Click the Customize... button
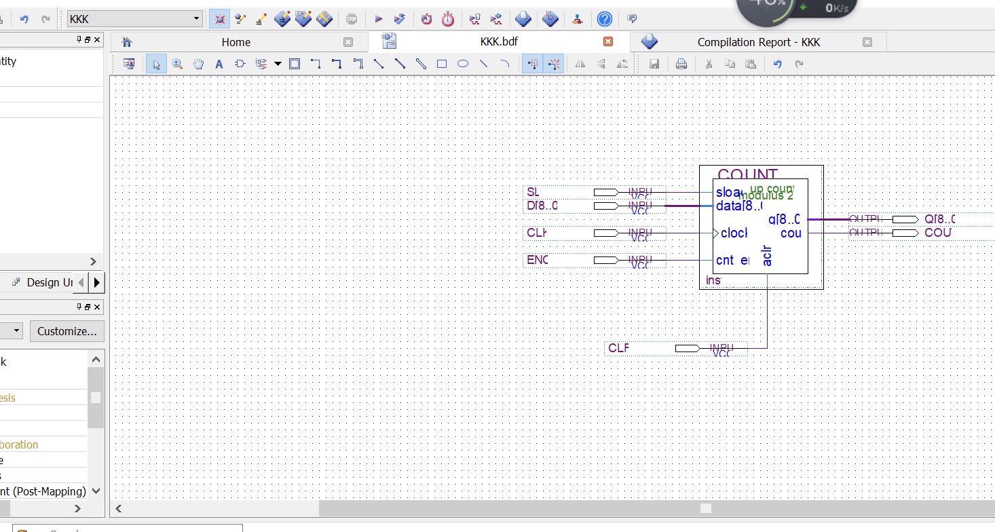 pyautogui.click(x=67, y=331)
